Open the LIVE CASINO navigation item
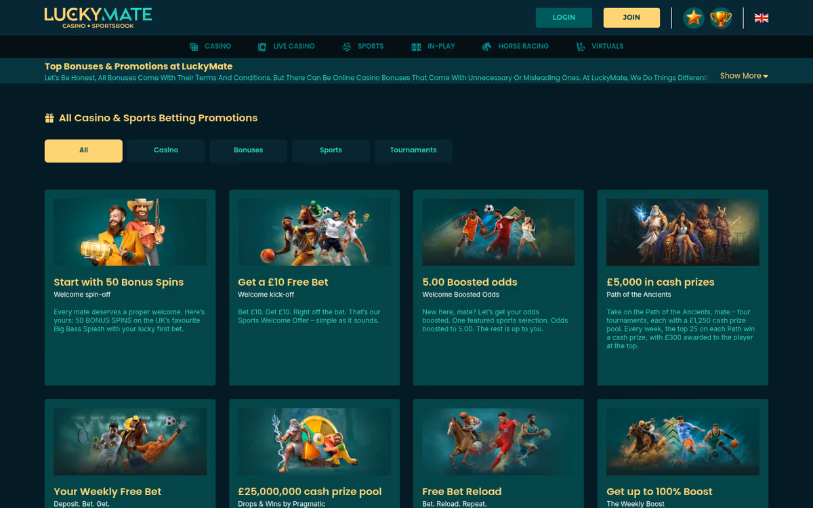Screen dimensions: 813x508 294,46
